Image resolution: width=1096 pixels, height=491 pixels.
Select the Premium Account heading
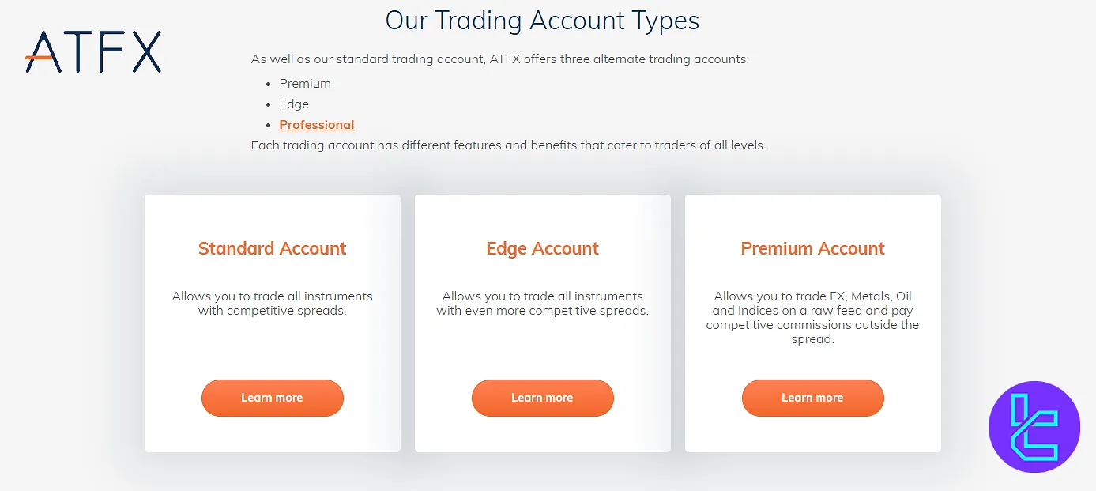(812, 248)
